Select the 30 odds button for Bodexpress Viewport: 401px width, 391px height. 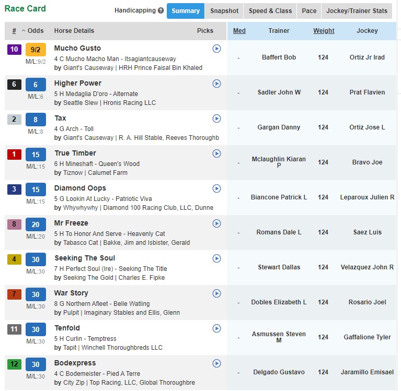coord(36,364)
